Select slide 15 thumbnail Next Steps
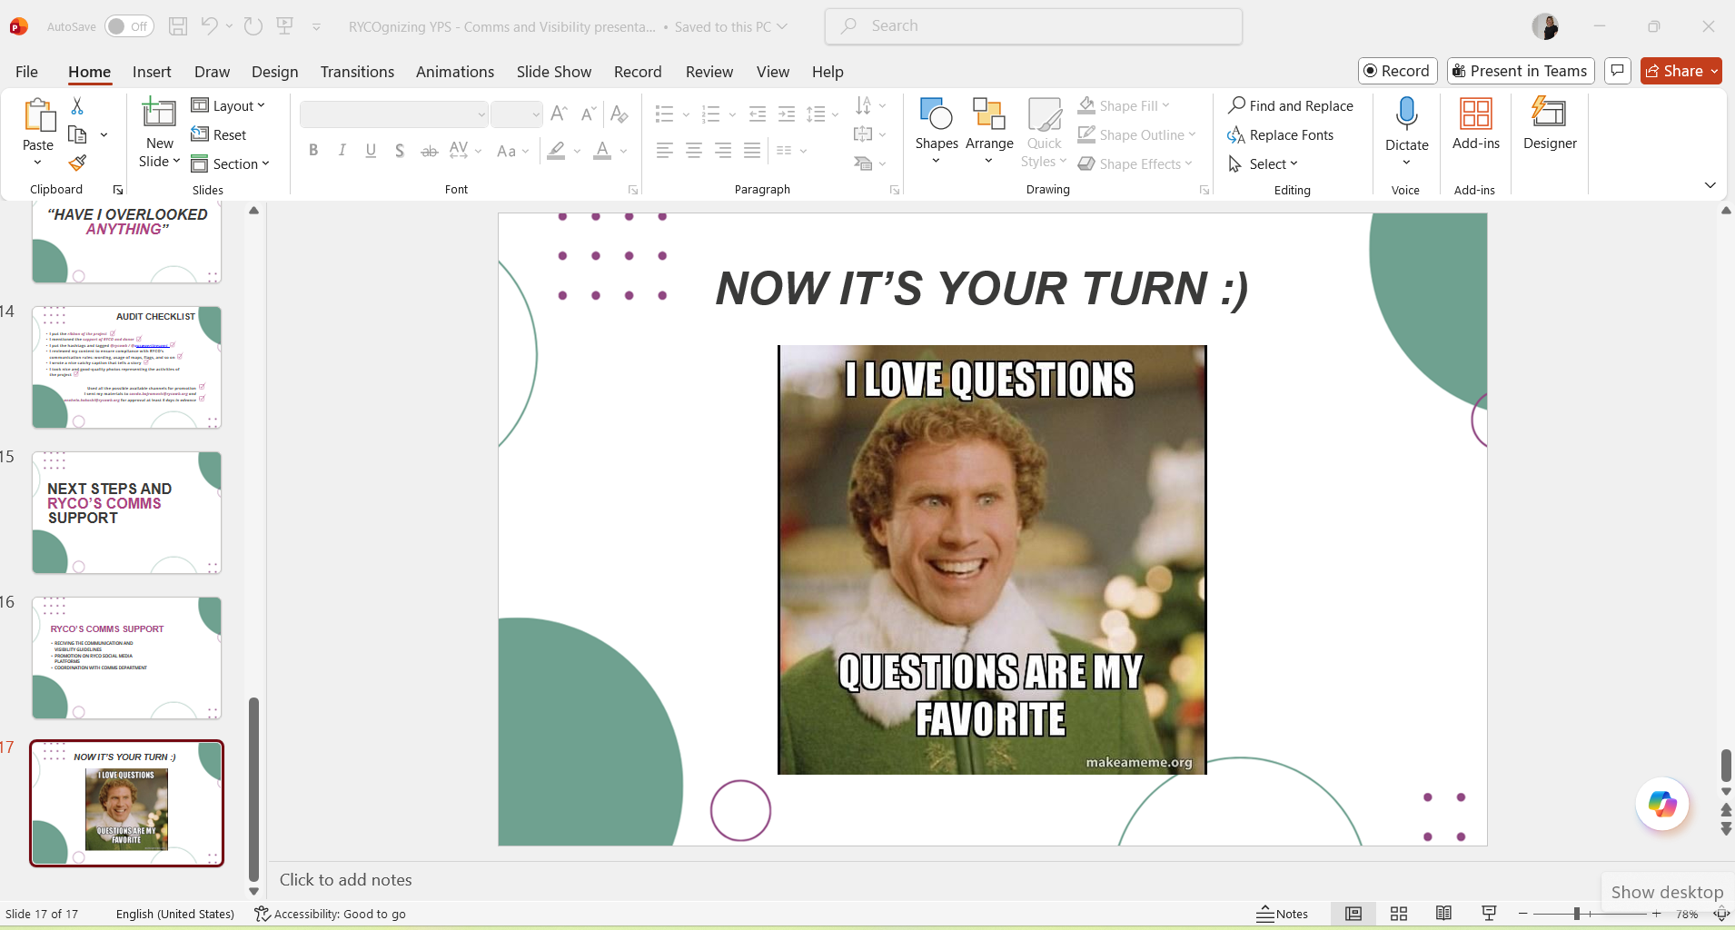The height and width of the screenshot is (930, 1735). pyautogui.click(x=127, y=512)
